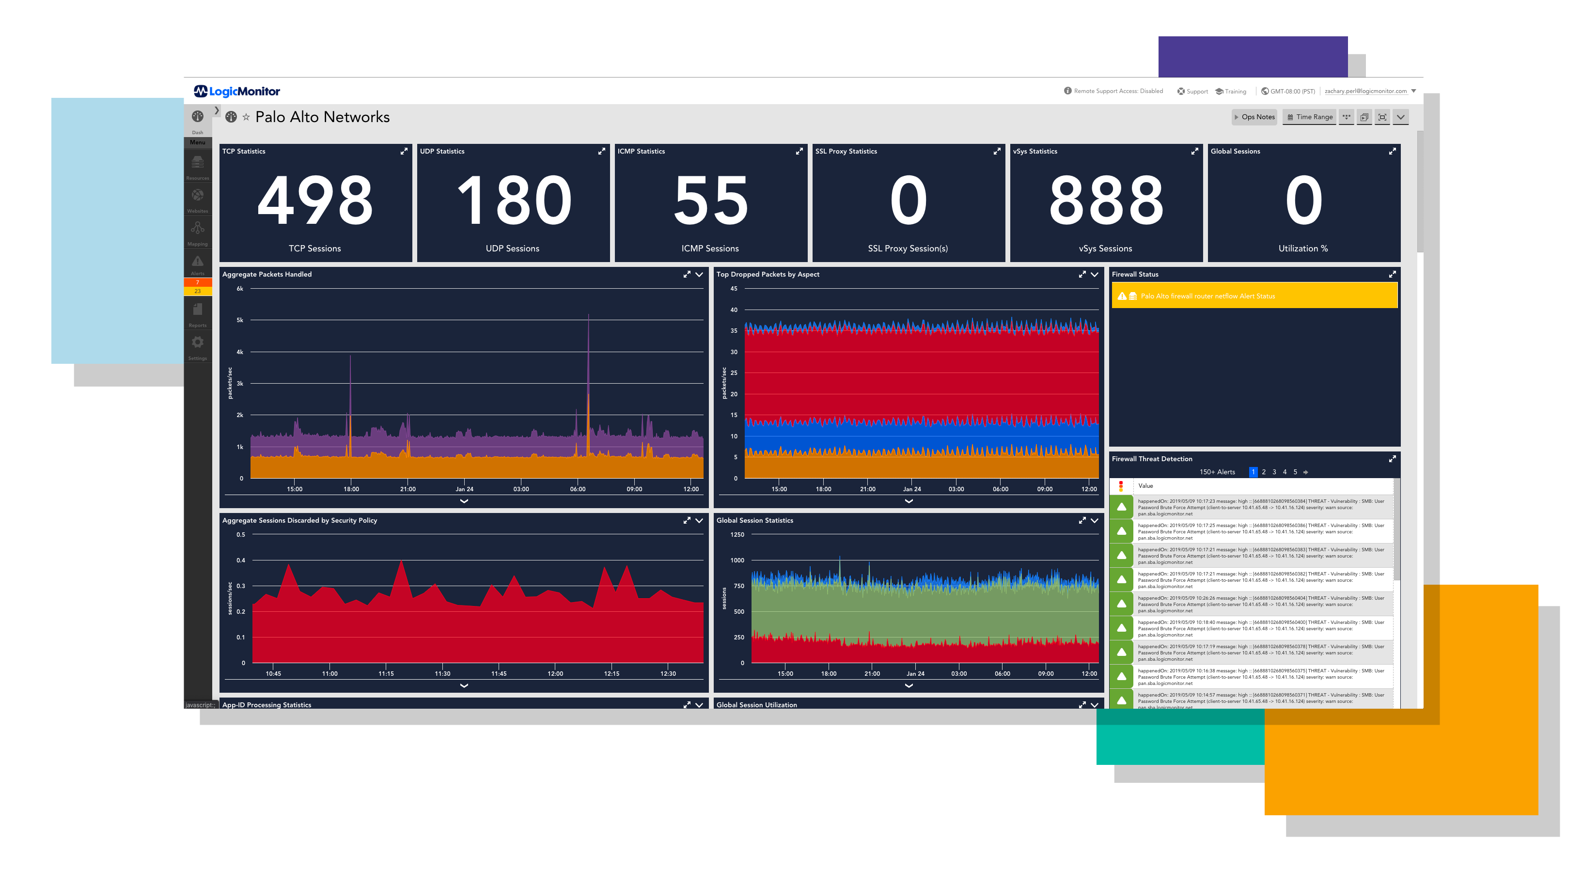The width and height of the screenshot is (1583, 870).
Task: Open the alert that happened at 10:17:23
Action: [1251, 508]
